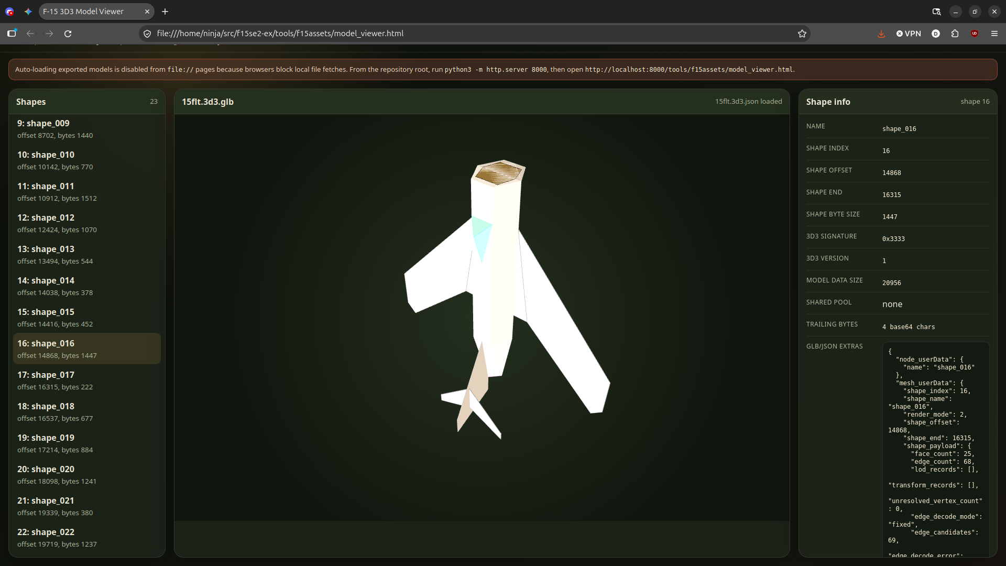Viewport: 1006px width, 566px height.
Task: Open the new tab plus button
Action: coord(165,12)
